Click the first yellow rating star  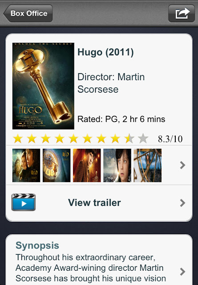click(x=18, y=138)
